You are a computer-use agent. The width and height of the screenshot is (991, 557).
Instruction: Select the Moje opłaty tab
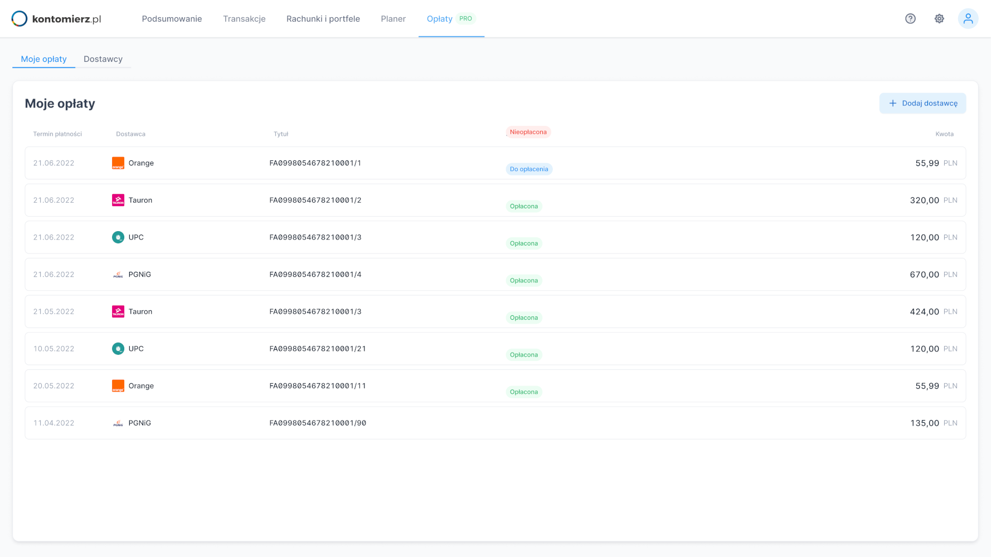[x=43, y=59]
